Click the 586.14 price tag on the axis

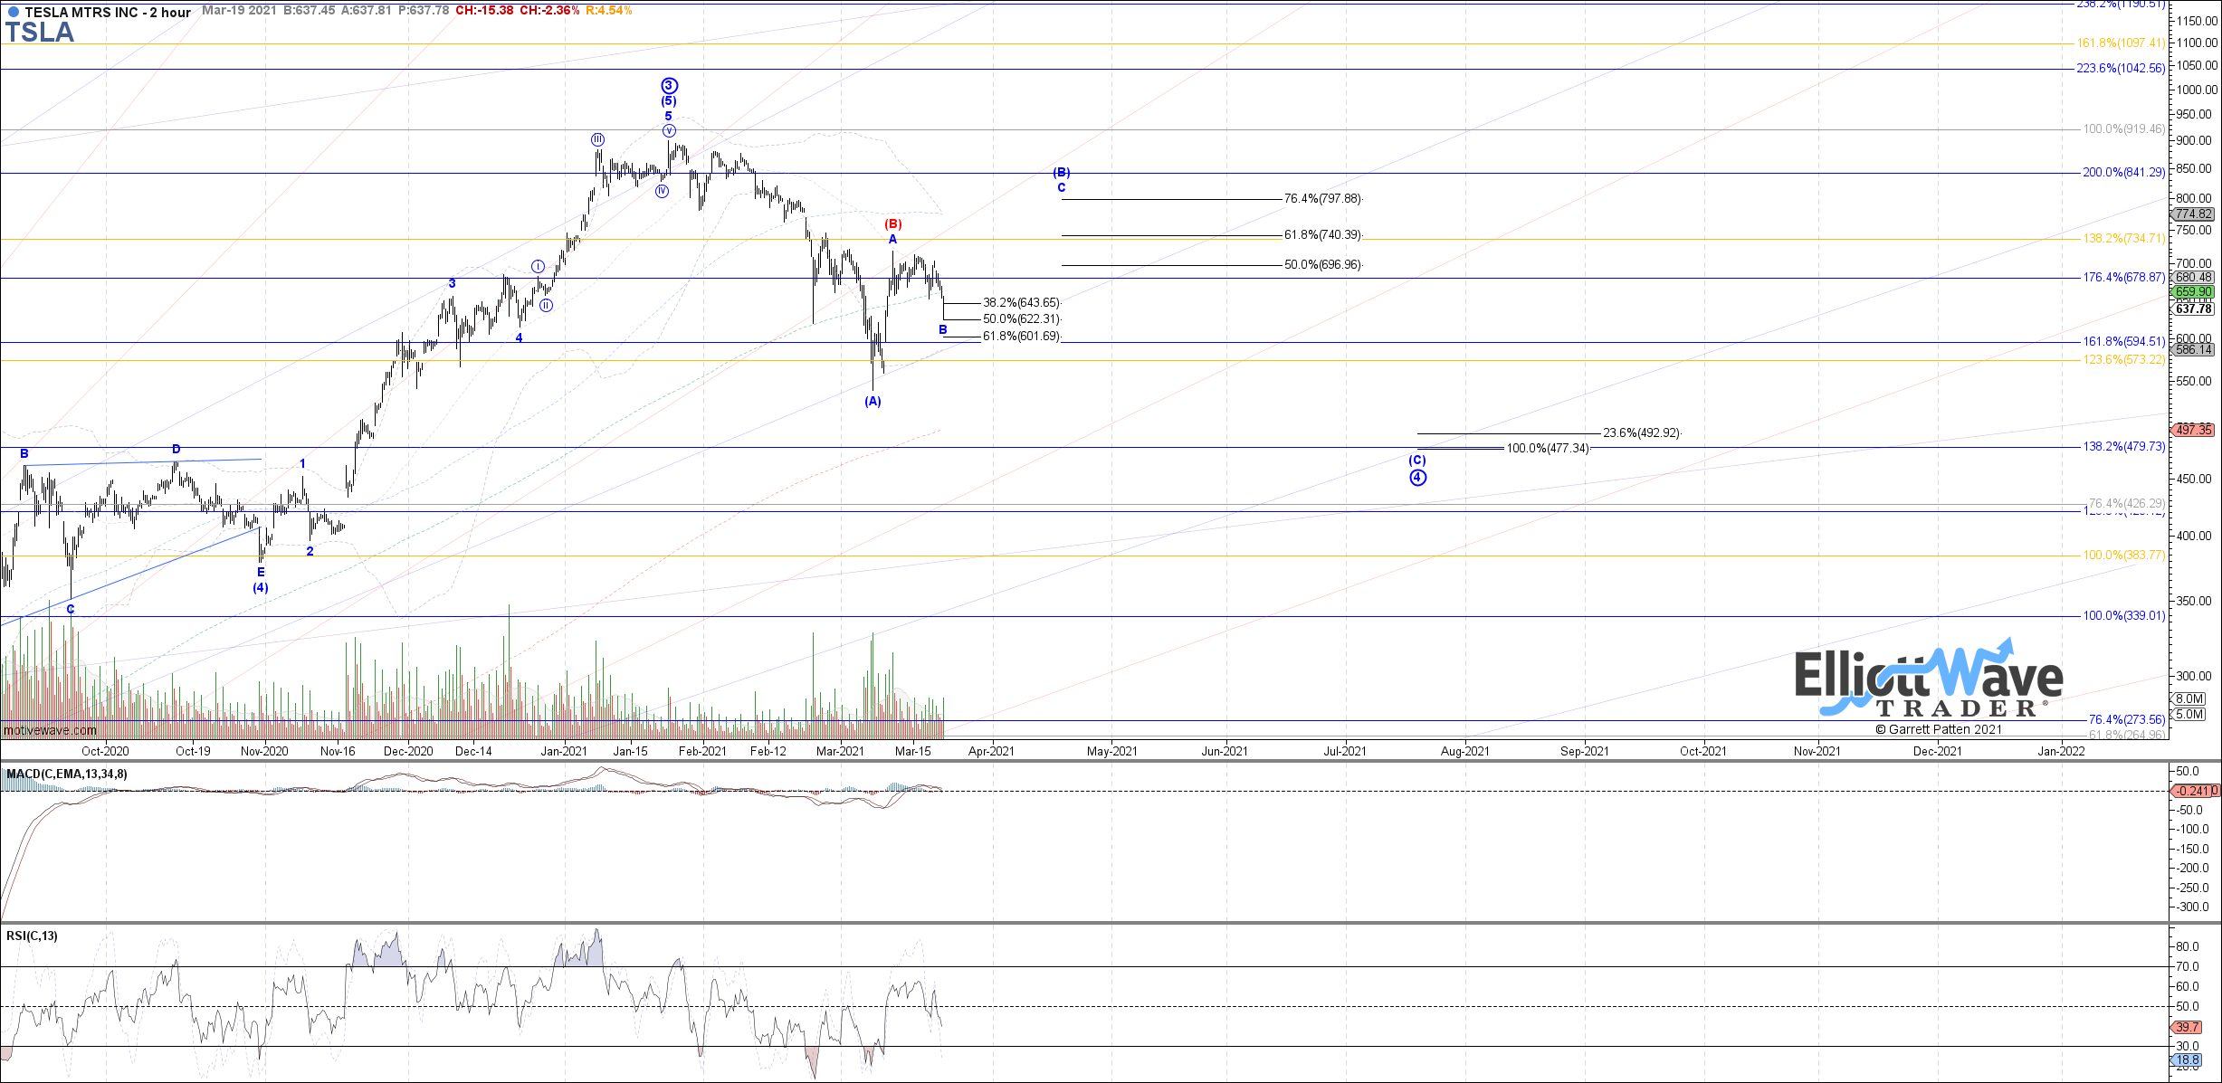click(2193, 349)
